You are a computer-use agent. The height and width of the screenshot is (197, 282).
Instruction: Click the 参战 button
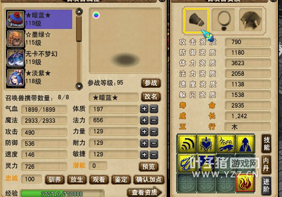click(x=151, y=83)
